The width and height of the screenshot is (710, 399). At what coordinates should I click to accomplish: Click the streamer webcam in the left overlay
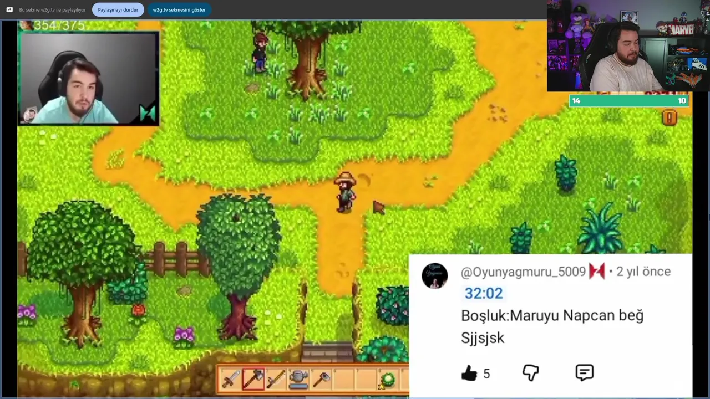89,78
